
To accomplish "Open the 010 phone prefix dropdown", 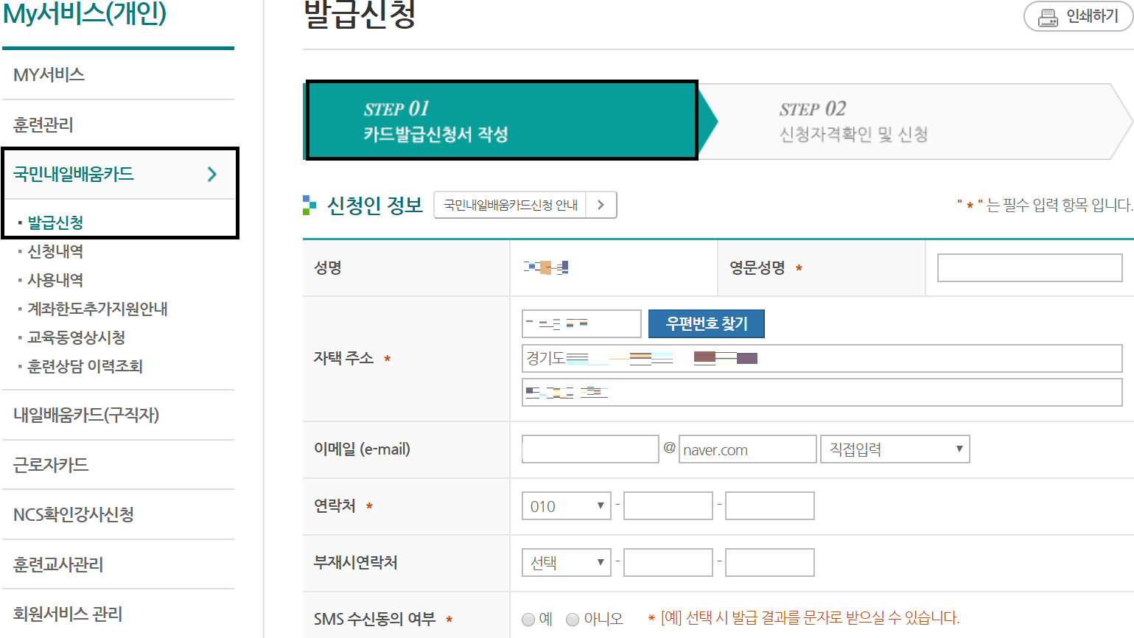I will tap(567, 505).
